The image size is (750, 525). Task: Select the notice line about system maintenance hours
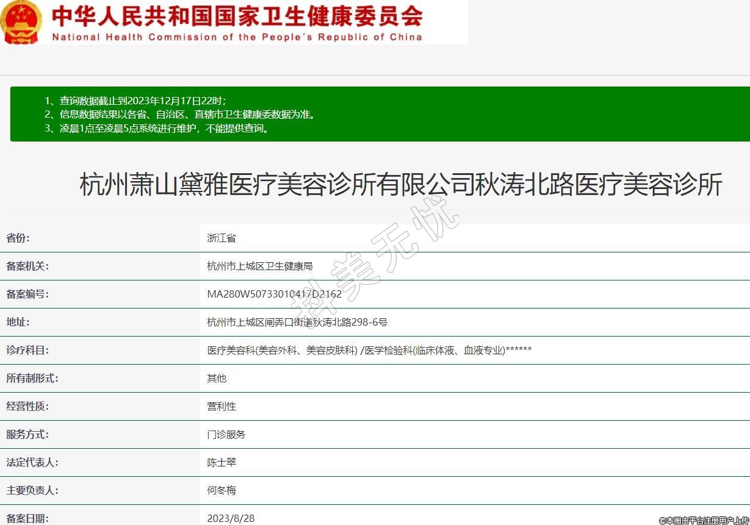[156, 128]
